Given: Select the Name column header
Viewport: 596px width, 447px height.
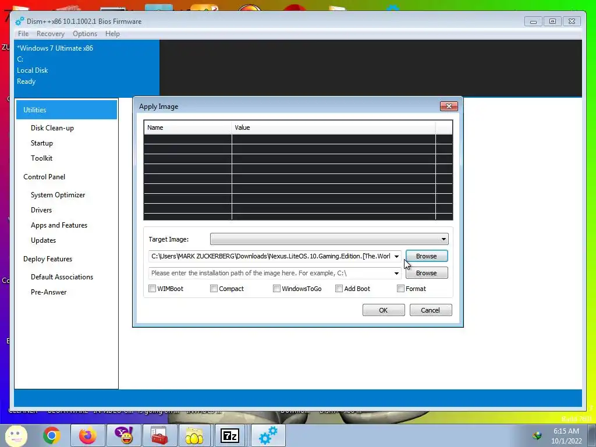Looking at the screenshot, I should coord(188,127).
